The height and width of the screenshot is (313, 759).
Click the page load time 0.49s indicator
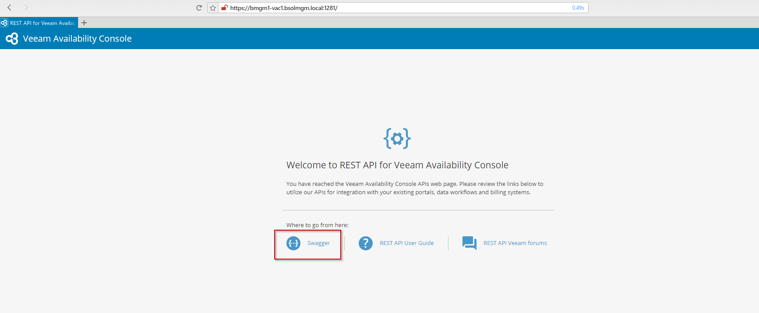tap(578, 8)
